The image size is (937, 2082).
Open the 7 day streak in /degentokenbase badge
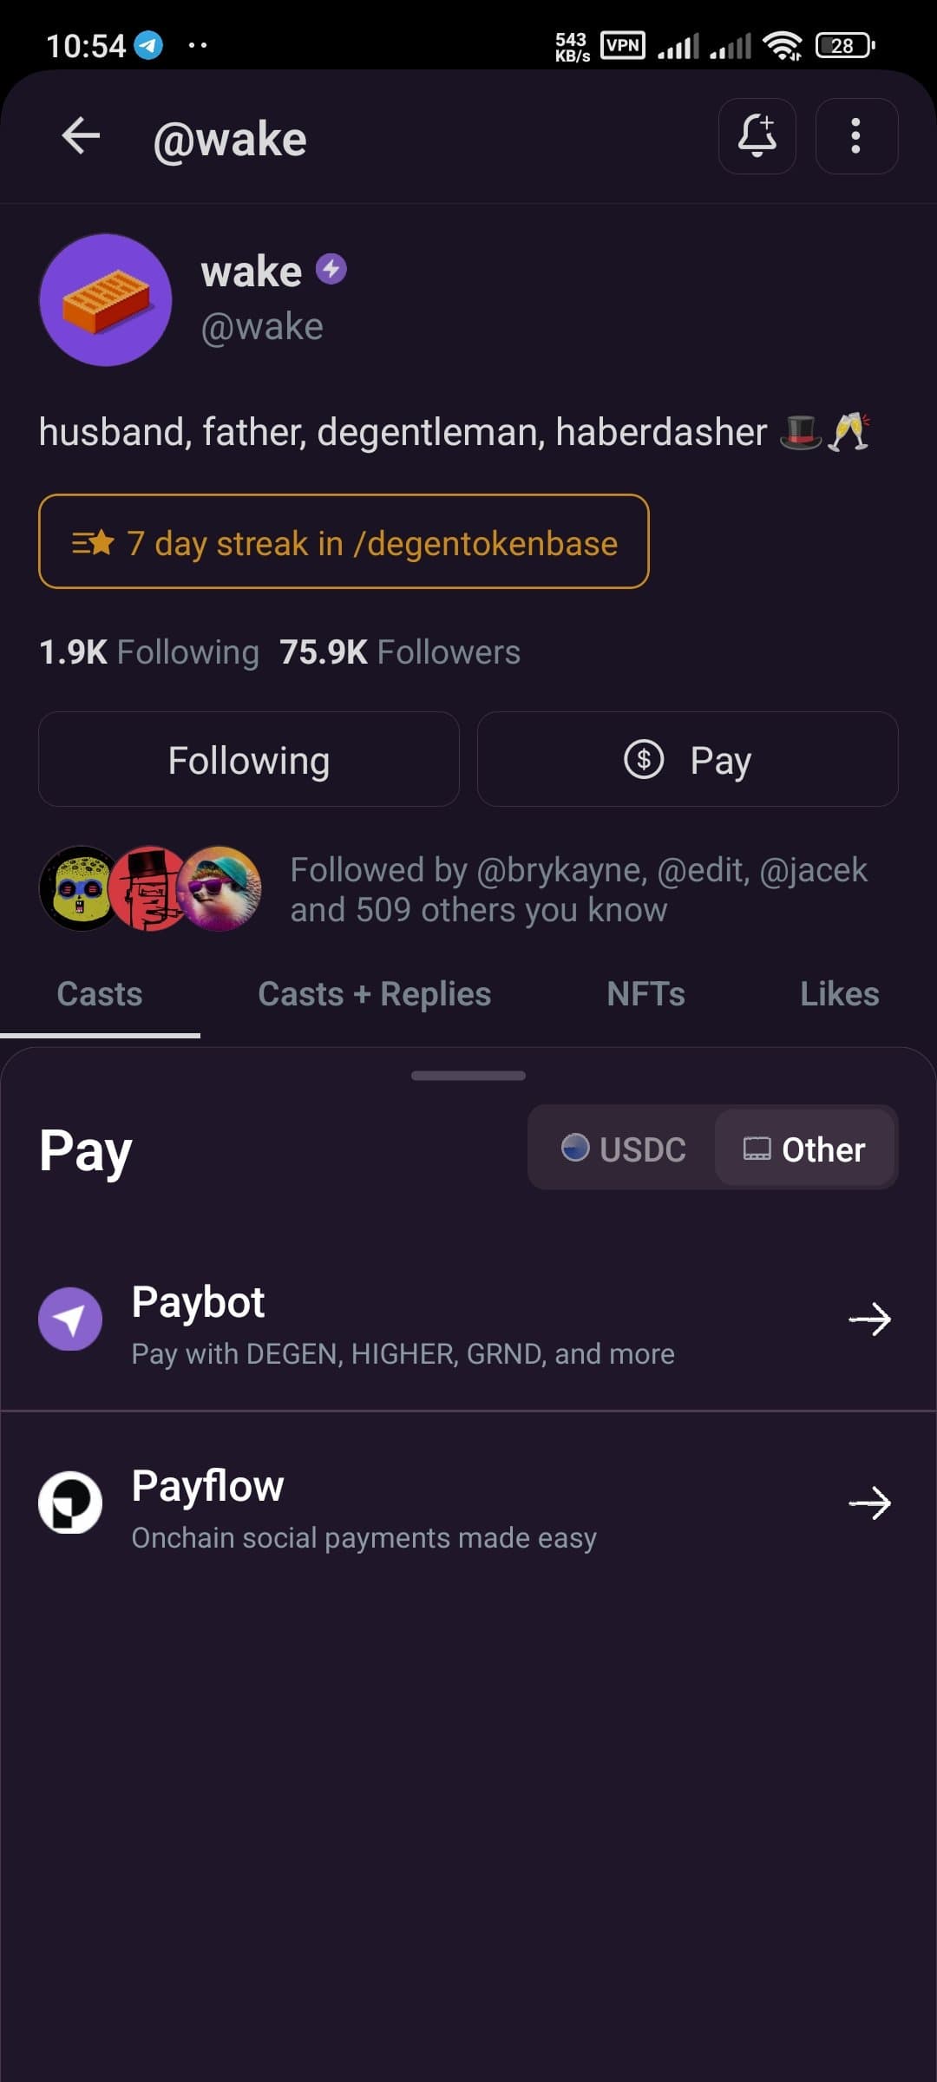point(344,542)
